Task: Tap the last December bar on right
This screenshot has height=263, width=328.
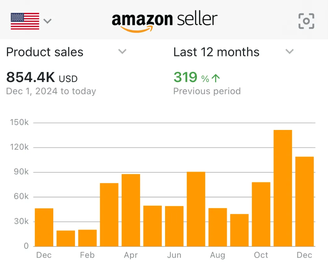Action: pos(304,201)
